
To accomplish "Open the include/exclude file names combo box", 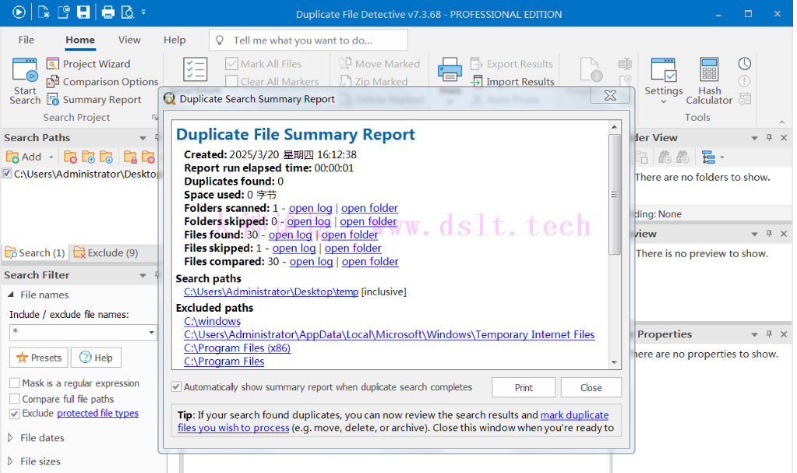I will click(151, 333).
